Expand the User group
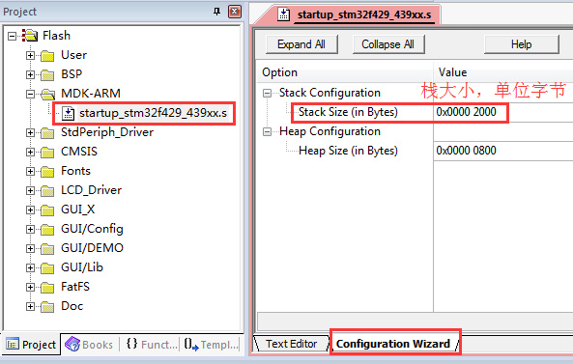This screenshot has width=573, height=364. (30, 55)
